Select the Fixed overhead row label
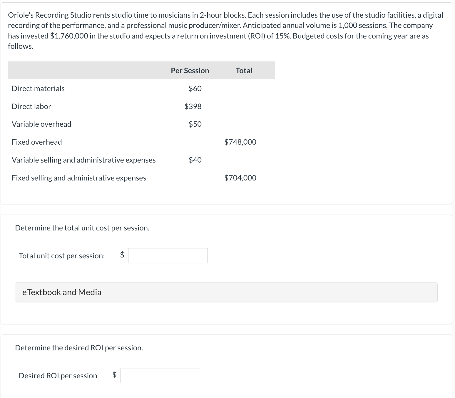The width and height of the screenshot is (455, 398). (37, 142)
